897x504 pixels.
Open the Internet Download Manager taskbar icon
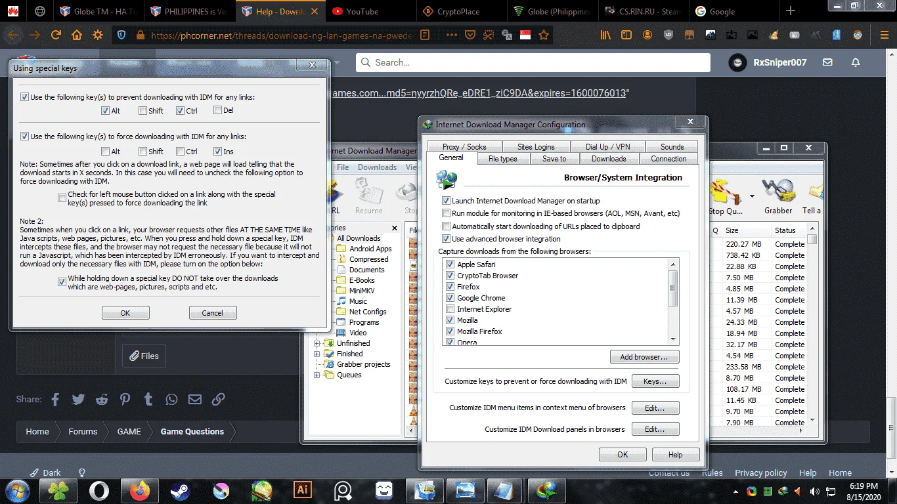[547, 490]
